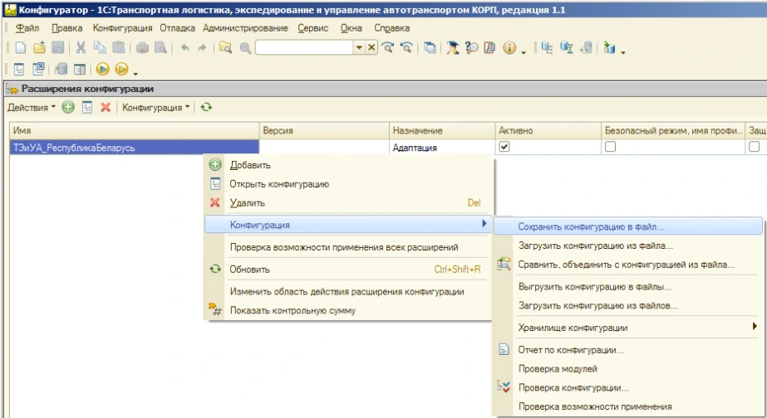
Task: Click the green Add extension icon in panel toolbar
Action: point(69,108)
